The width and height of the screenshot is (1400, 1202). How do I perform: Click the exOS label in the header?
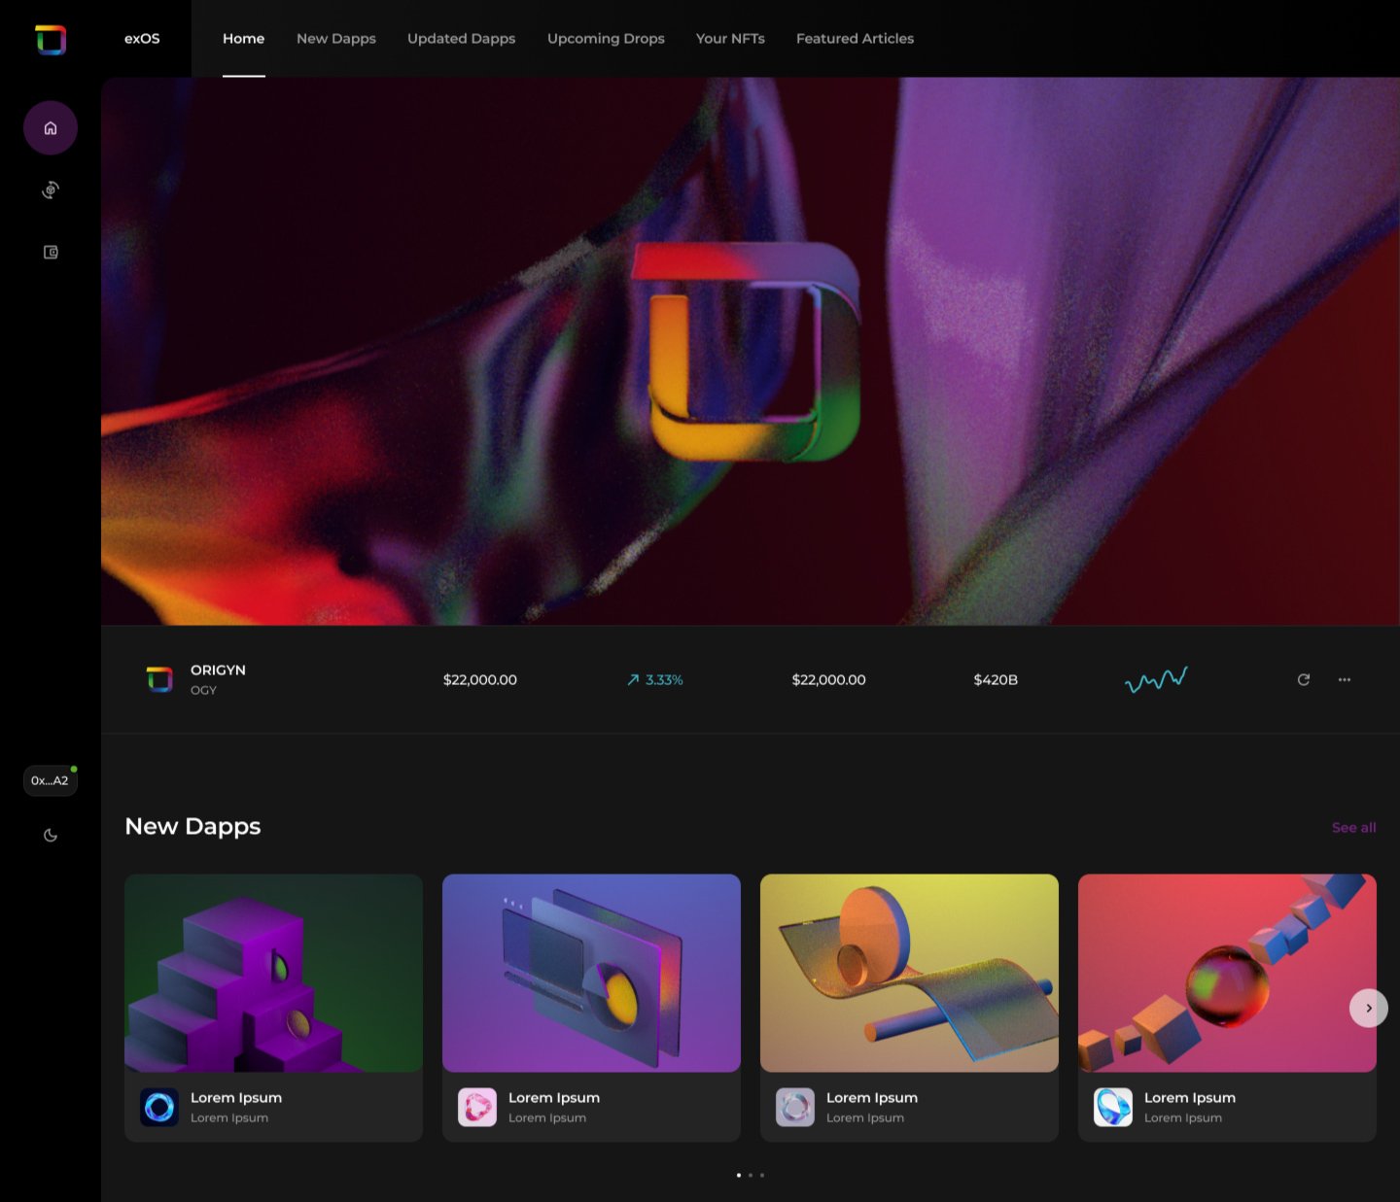pyautogui.click(x=142, y=39)
